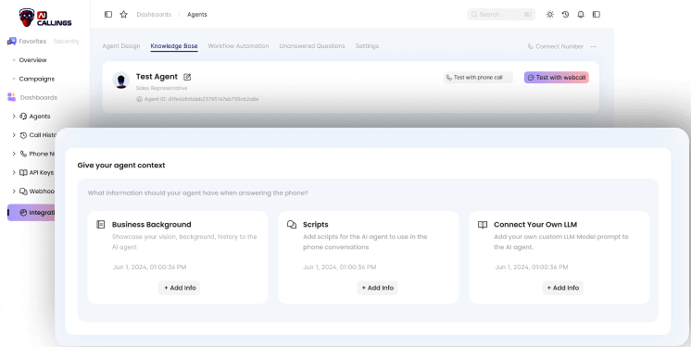Screen dimensions: 691x347
Task: Click the Search input field
Action: [501, 15]
